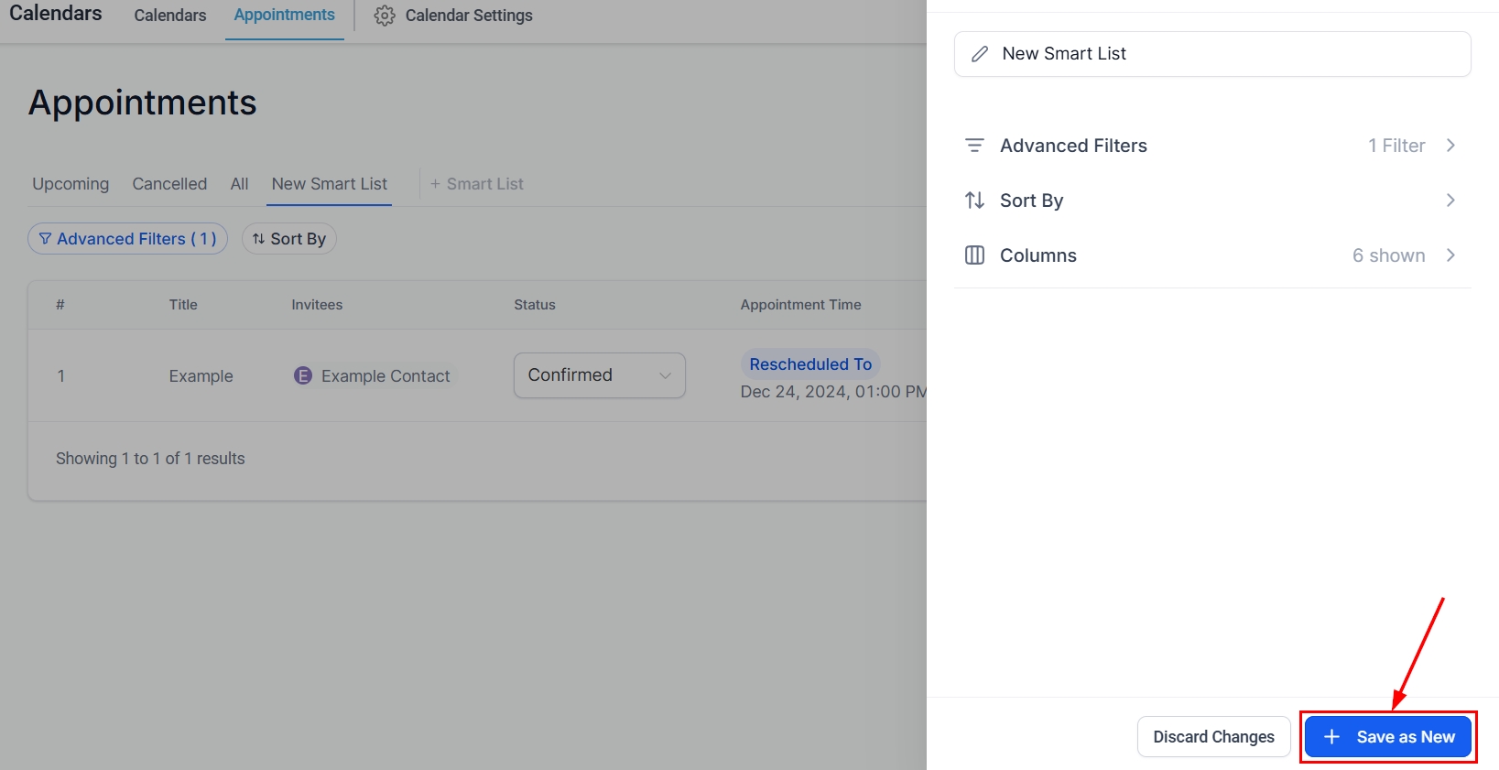Click the Sort By arrows icon in panel
This screenshot has width=1499, height=770.
coord(974,201)
